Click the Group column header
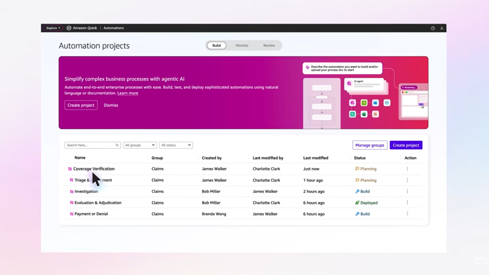The image size is (489, 275). click(x=157, y=158)
